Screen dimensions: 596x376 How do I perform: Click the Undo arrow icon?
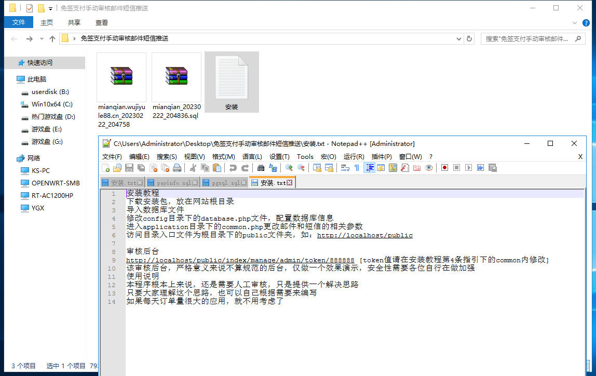click(233, 168)
